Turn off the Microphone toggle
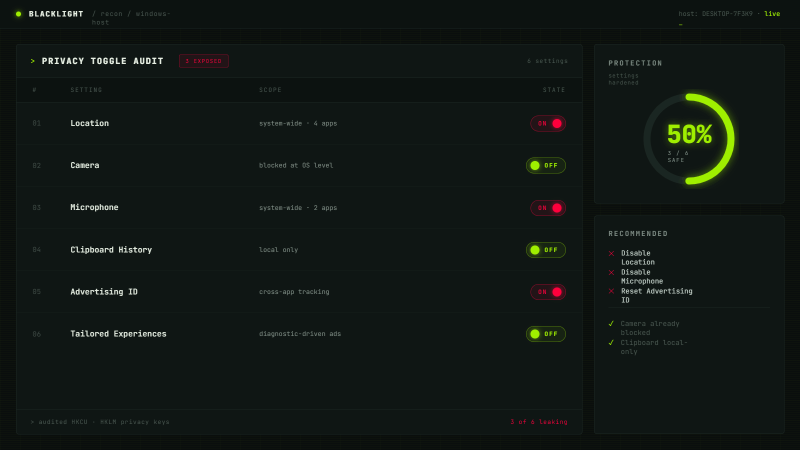This screenshot has width=800, height=450. 548,208
